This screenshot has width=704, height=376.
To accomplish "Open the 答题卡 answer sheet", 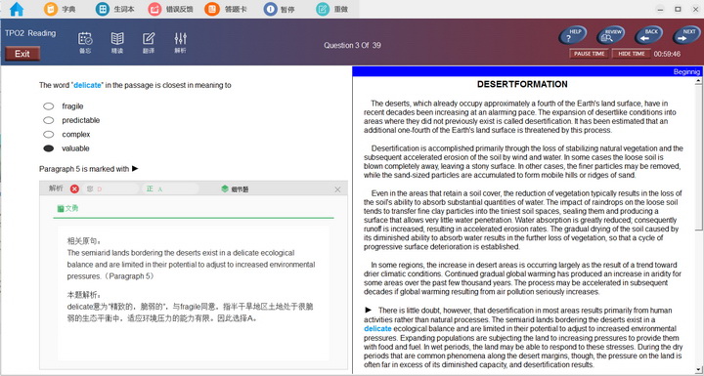I will click(x=226, y=9).
